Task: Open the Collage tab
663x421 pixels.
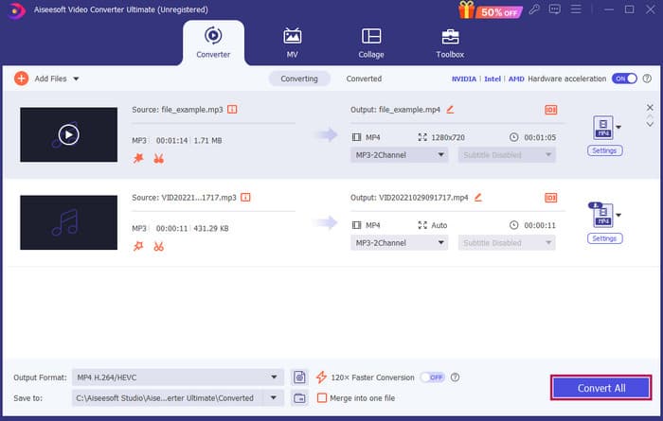Action: click(371, 43)
